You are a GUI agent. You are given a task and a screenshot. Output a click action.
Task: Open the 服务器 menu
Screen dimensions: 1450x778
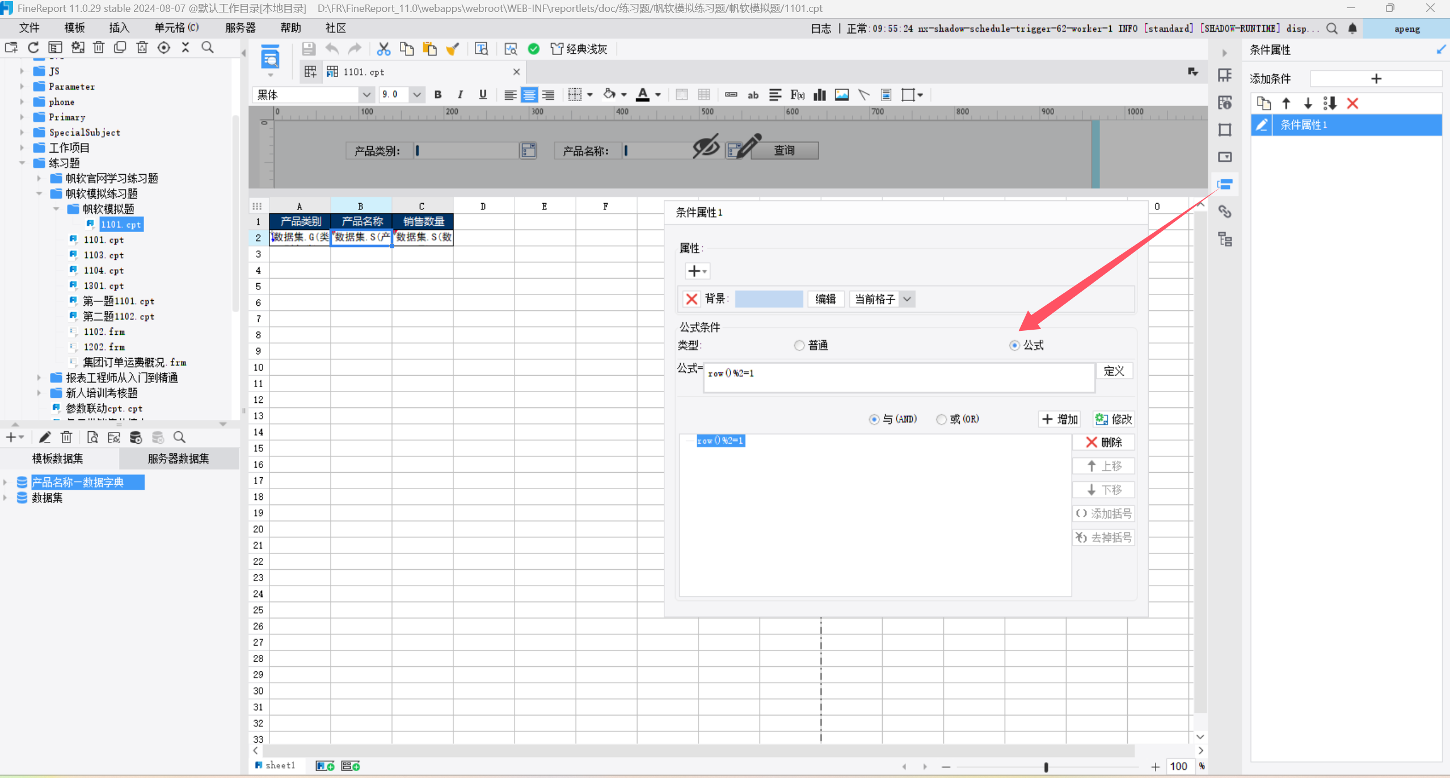(240, 28)
